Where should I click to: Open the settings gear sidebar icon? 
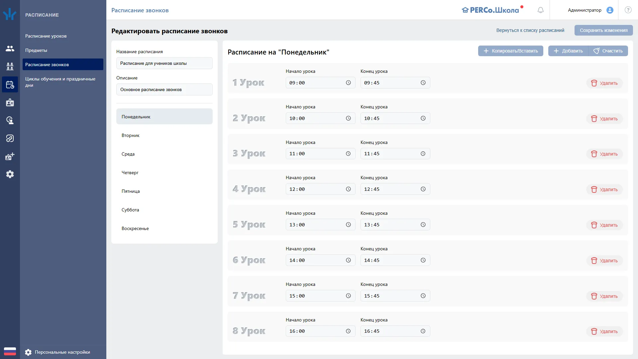[10, 174]
